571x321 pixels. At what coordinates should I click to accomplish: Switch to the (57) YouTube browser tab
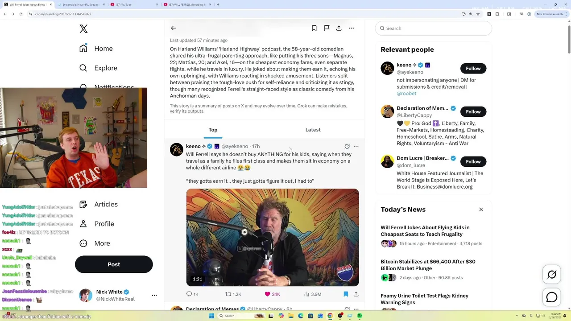133,4
